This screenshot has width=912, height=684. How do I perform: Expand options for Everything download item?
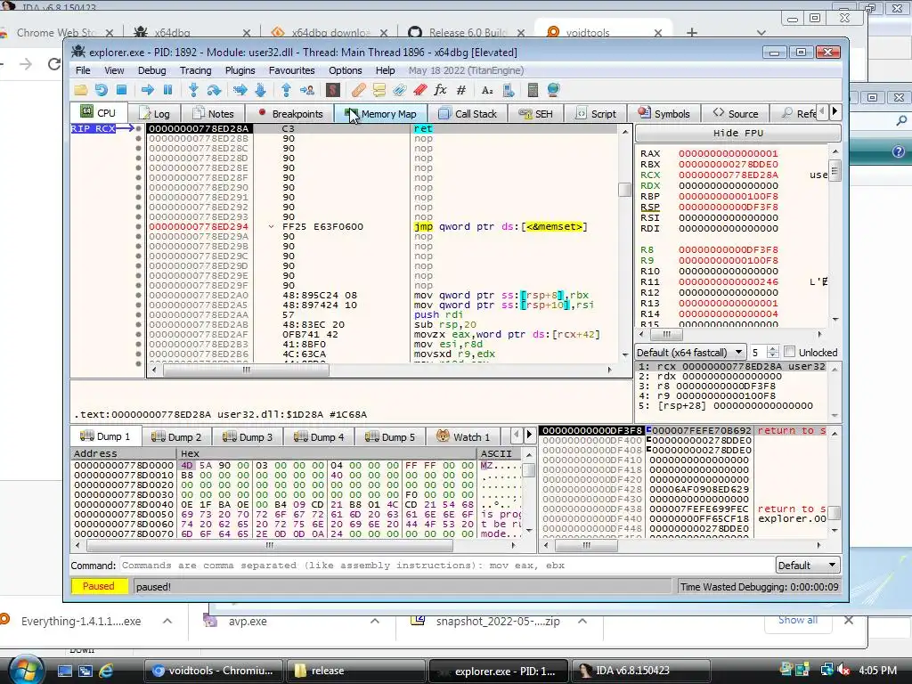pos(167,621)
